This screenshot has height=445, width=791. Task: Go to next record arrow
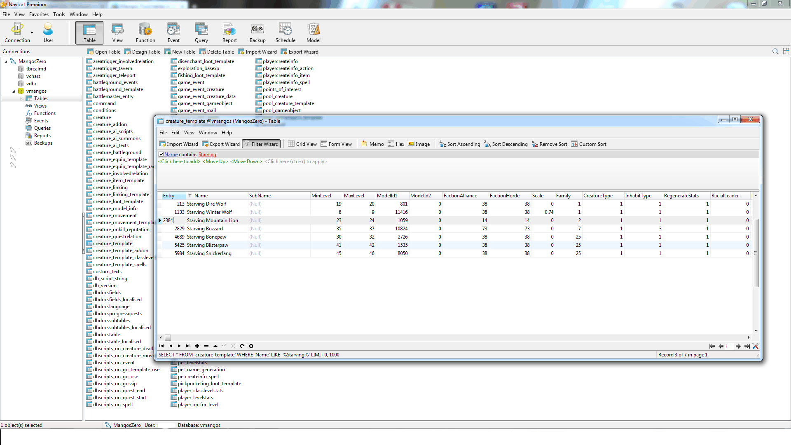pyautogui.click(x=179, y=346)
